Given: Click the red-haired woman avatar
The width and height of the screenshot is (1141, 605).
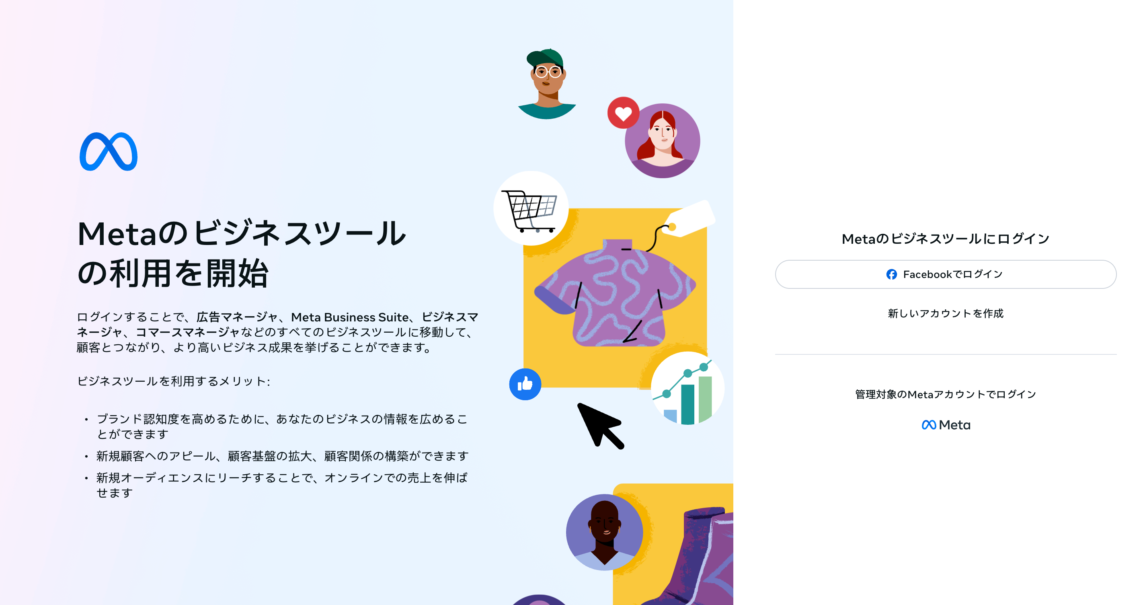Looking at the screenshot, I should pyautogui.click(x=662, y=141).
